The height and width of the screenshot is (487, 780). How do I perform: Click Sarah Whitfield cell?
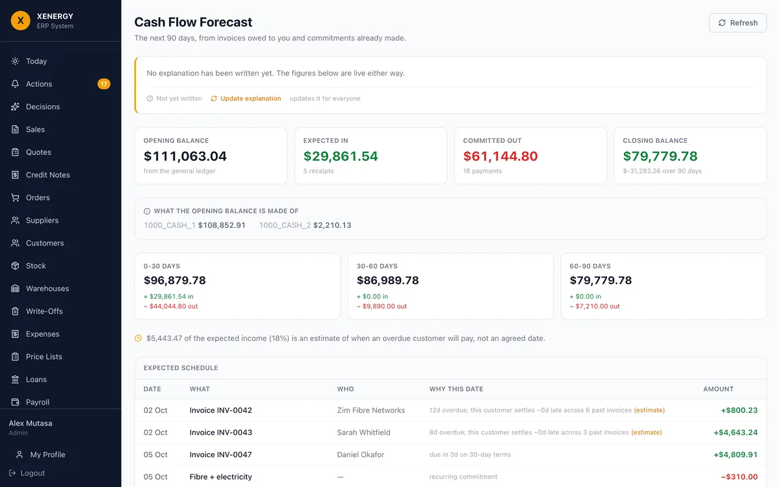point(364,432)
